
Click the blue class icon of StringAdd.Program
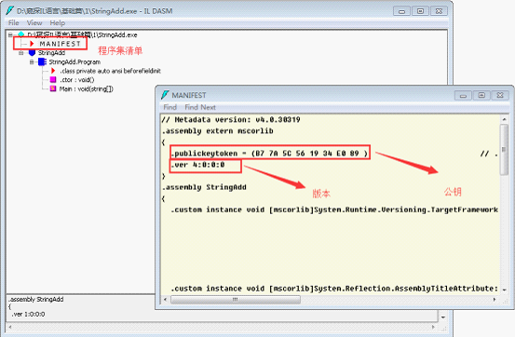tap(42, 61)
